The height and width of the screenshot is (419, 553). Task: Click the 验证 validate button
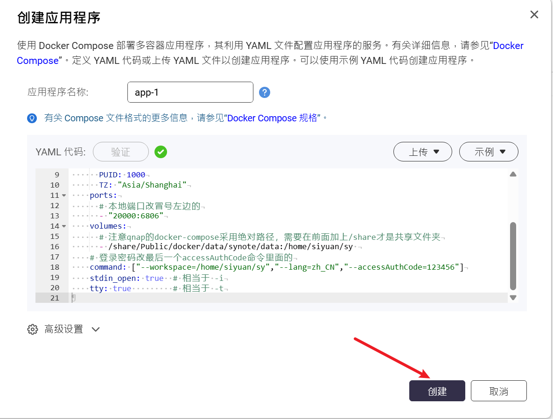121,152
